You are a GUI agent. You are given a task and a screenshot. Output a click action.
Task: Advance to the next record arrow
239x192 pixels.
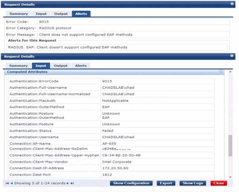coord(68,183)
